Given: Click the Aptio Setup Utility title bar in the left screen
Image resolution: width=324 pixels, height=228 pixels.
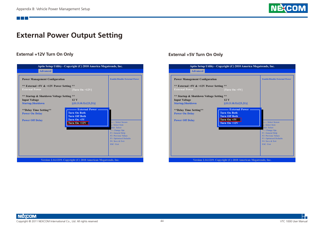Looking at the screenshot, I should [80, 66].
